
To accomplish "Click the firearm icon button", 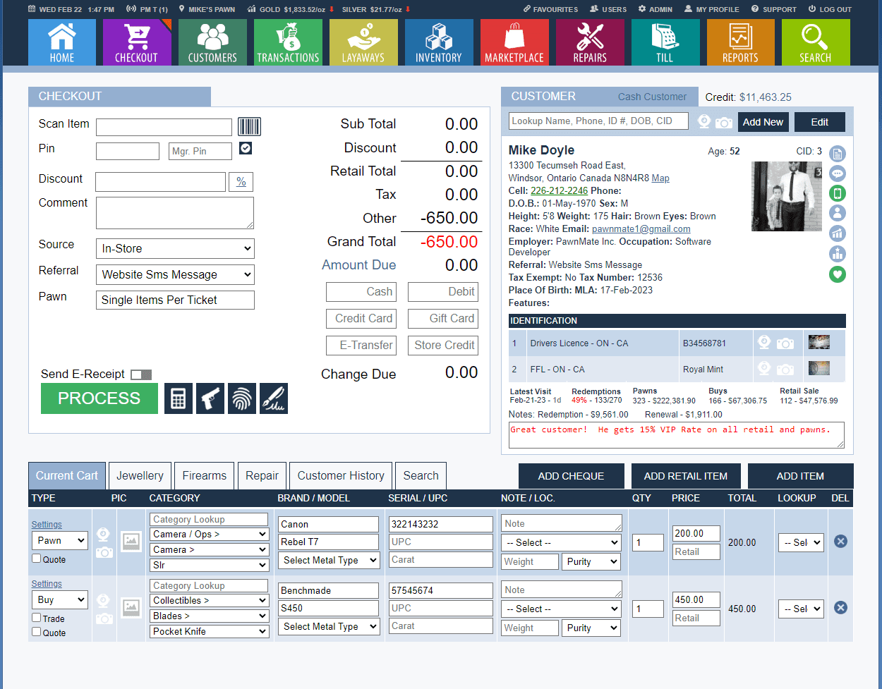I will click(x=210, y=399).
